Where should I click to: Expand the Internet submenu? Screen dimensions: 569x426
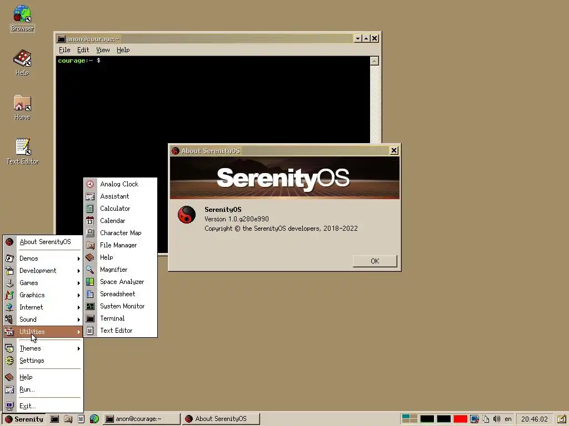pos(43,307)
